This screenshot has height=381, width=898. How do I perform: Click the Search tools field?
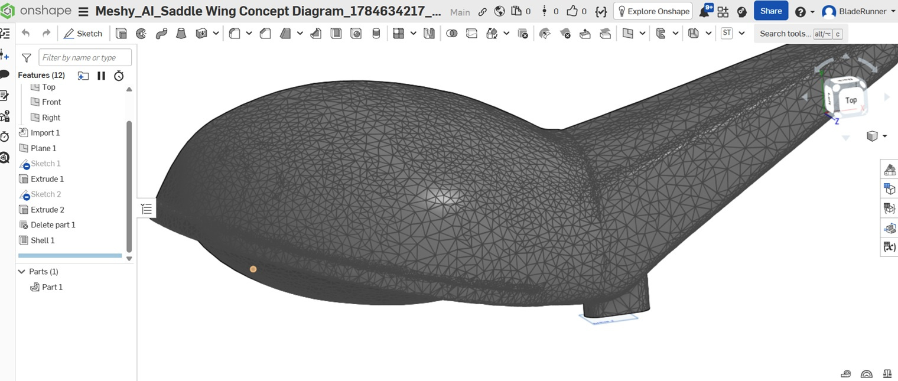pos(801,34)
